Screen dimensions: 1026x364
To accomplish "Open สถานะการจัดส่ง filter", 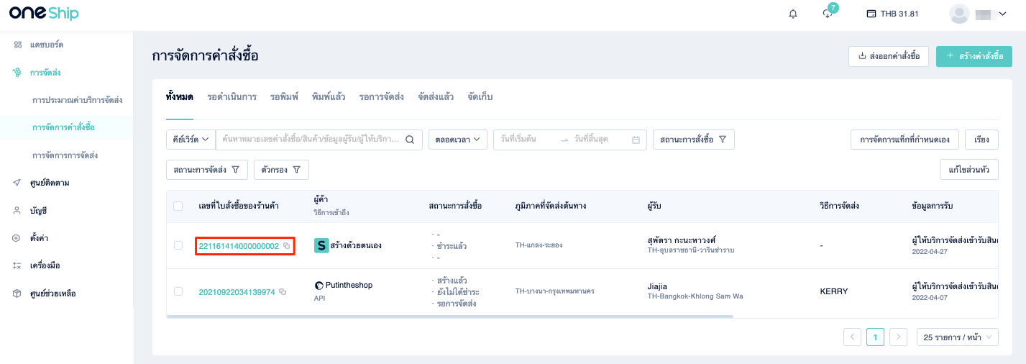I will (206, 170).
